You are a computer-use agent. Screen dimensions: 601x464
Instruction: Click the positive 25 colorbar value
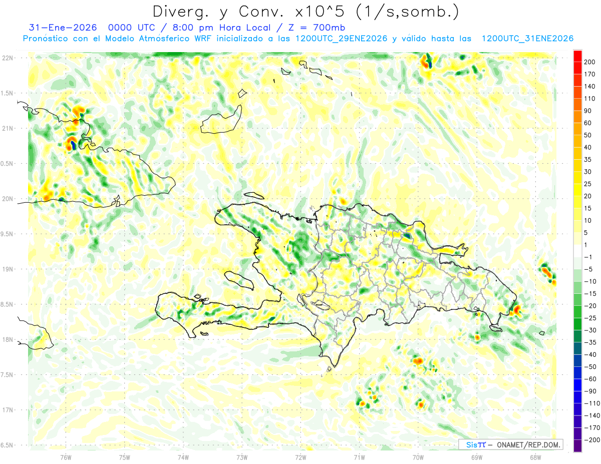pos(588,184)
